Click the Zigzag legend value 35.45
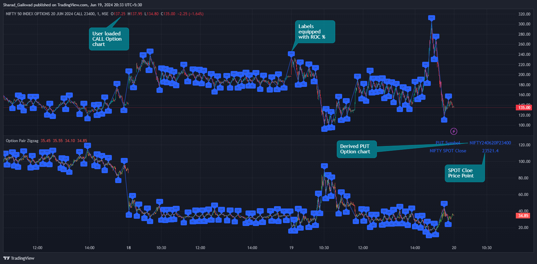This screenshot has width=537, height=264. click(x=46, y=141)
